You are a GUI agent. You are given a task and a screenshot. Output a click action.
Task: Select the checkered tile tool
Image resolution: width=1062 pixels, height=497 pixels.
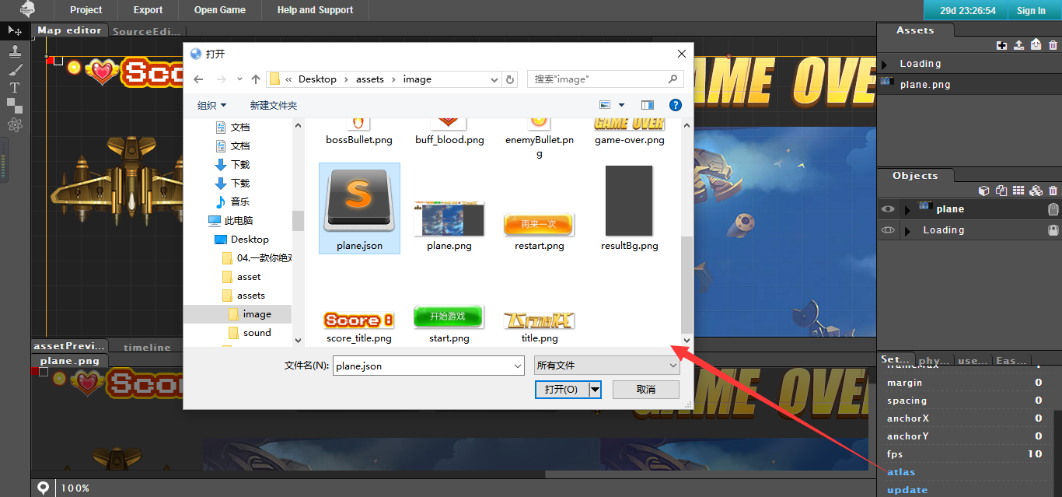(15, 106)
